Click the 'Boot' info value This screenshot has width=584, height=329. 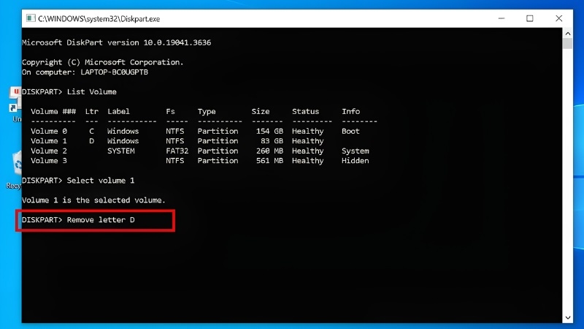[351, 132]
